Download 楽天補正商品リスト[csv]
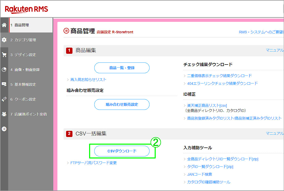The width and height of the screenshot is (284, 191). tap(207, 105)
